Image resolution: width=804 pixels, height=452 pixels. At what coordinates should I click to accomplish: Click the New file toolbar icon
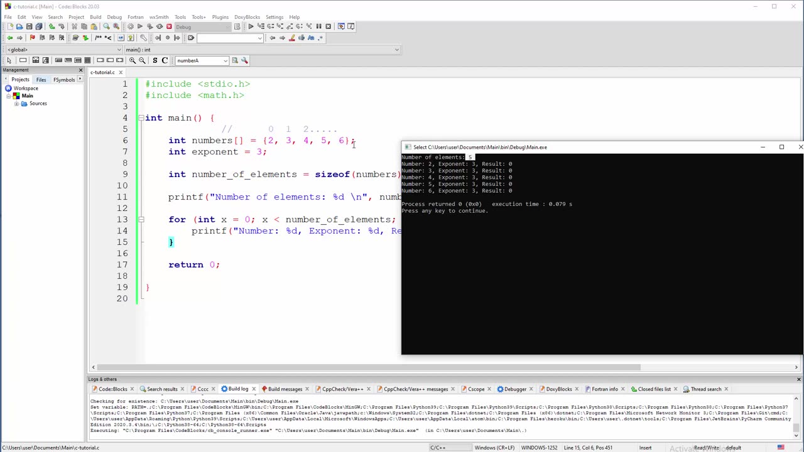9,26
